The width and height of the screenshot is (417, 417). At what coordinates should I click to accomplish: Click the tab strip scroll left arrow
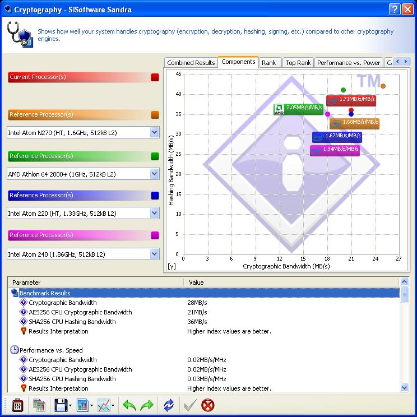pos(397,62)
